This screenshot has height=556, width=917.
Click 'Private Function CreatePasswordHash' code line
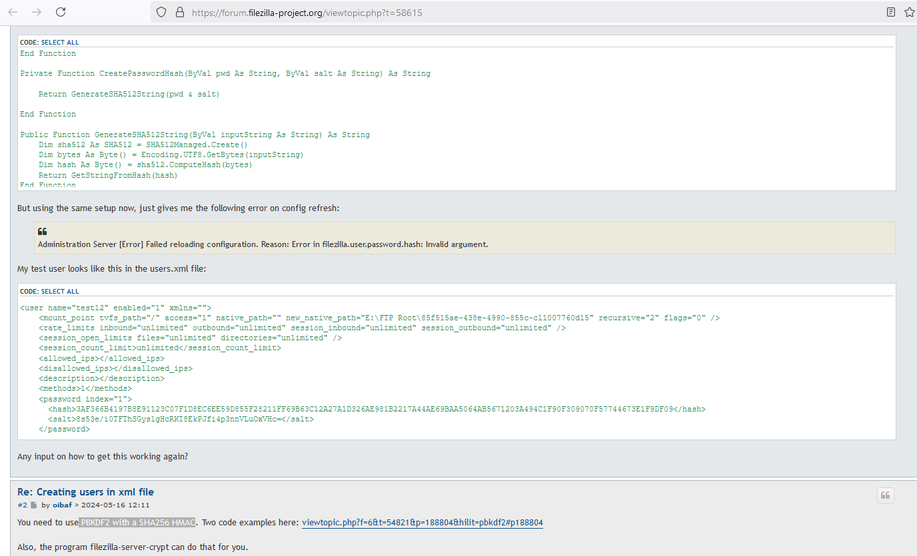[x=225, y=73]
